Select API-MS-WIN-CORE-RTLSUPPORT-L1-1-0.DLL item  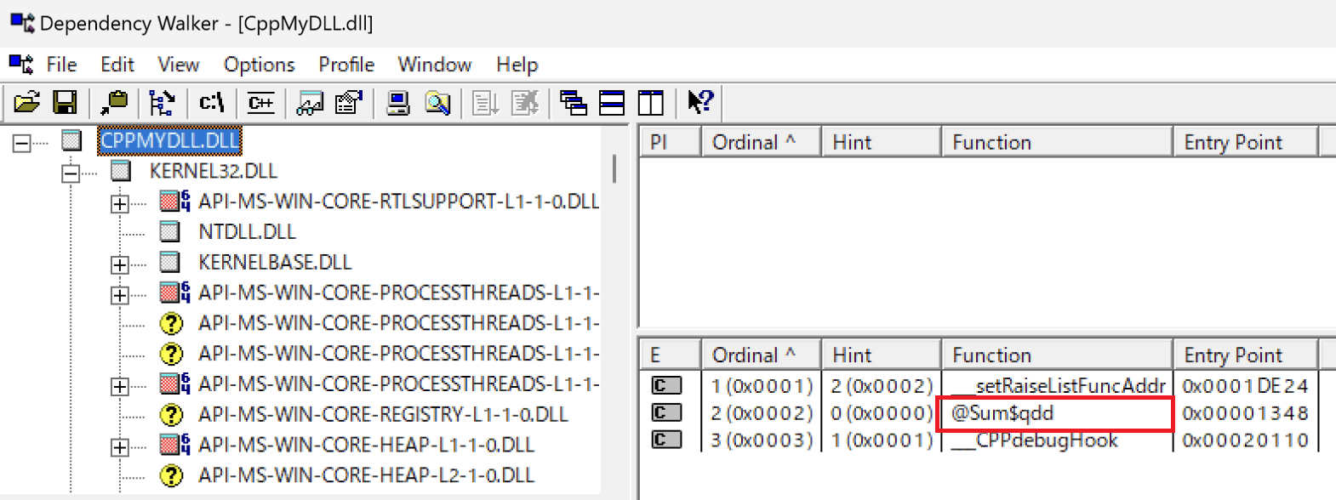[x=399, y=202]
